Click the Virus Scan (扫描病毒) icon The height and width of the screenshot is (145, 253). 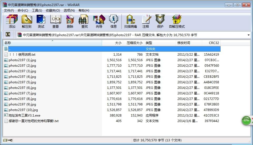pyautogui.click(x=130, y=21)
